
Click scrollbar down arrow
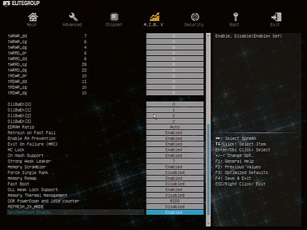pyautogui.click(x=208, y=223)
